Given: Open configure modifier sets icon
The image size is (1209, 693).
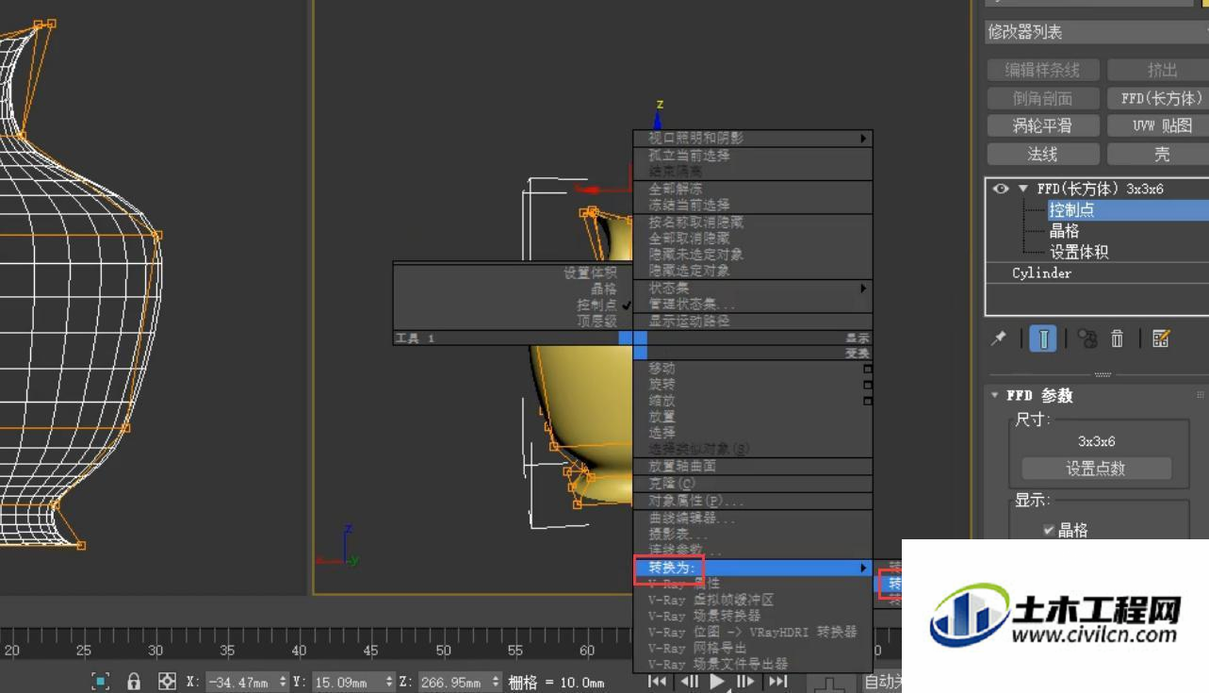Looking at the screenshot, I should pyautogui.click(x=1161, y=338).
